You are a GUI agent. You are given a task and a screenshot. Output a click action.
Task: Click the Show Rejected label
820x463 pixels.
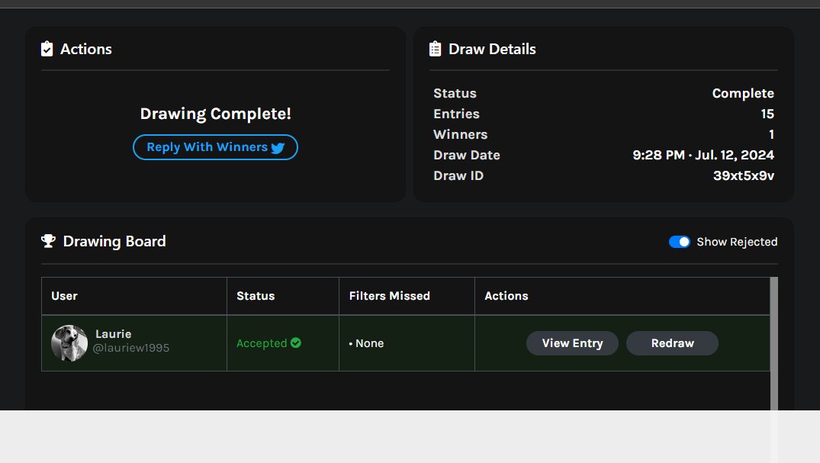(737, 242)
